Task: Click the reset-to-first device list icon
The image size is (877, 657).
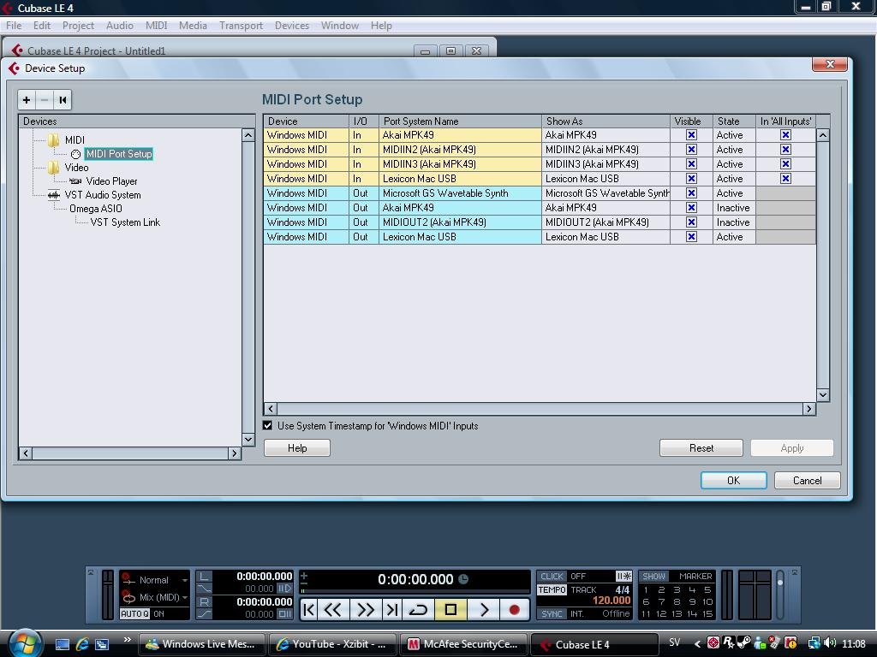Action: coord(63,100)
